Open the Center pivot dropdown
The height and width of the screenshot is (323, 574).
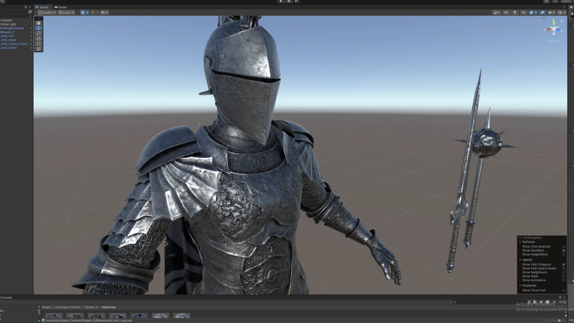(x=46, y=12)
